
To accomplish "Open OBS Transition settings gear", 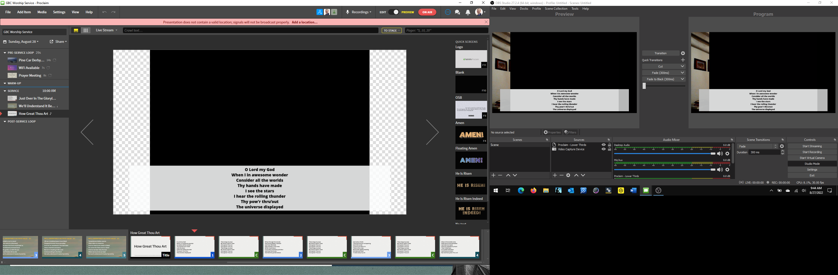I will coord(683,53).
